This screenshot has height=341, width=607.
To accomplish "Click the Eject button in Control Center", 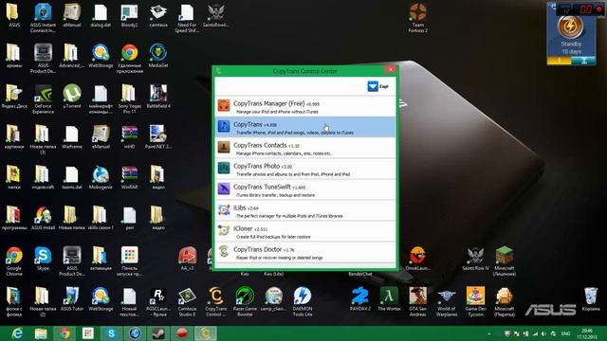I will tap(377, 86).
